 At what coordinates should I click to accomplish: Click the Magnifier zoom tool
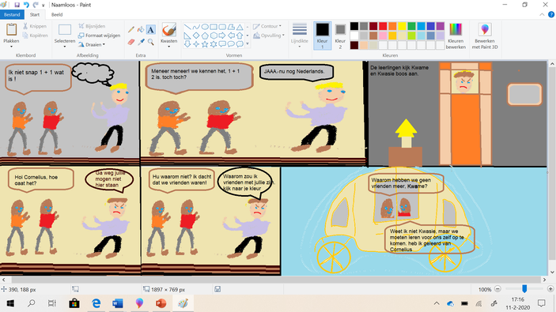coord(151,42)
